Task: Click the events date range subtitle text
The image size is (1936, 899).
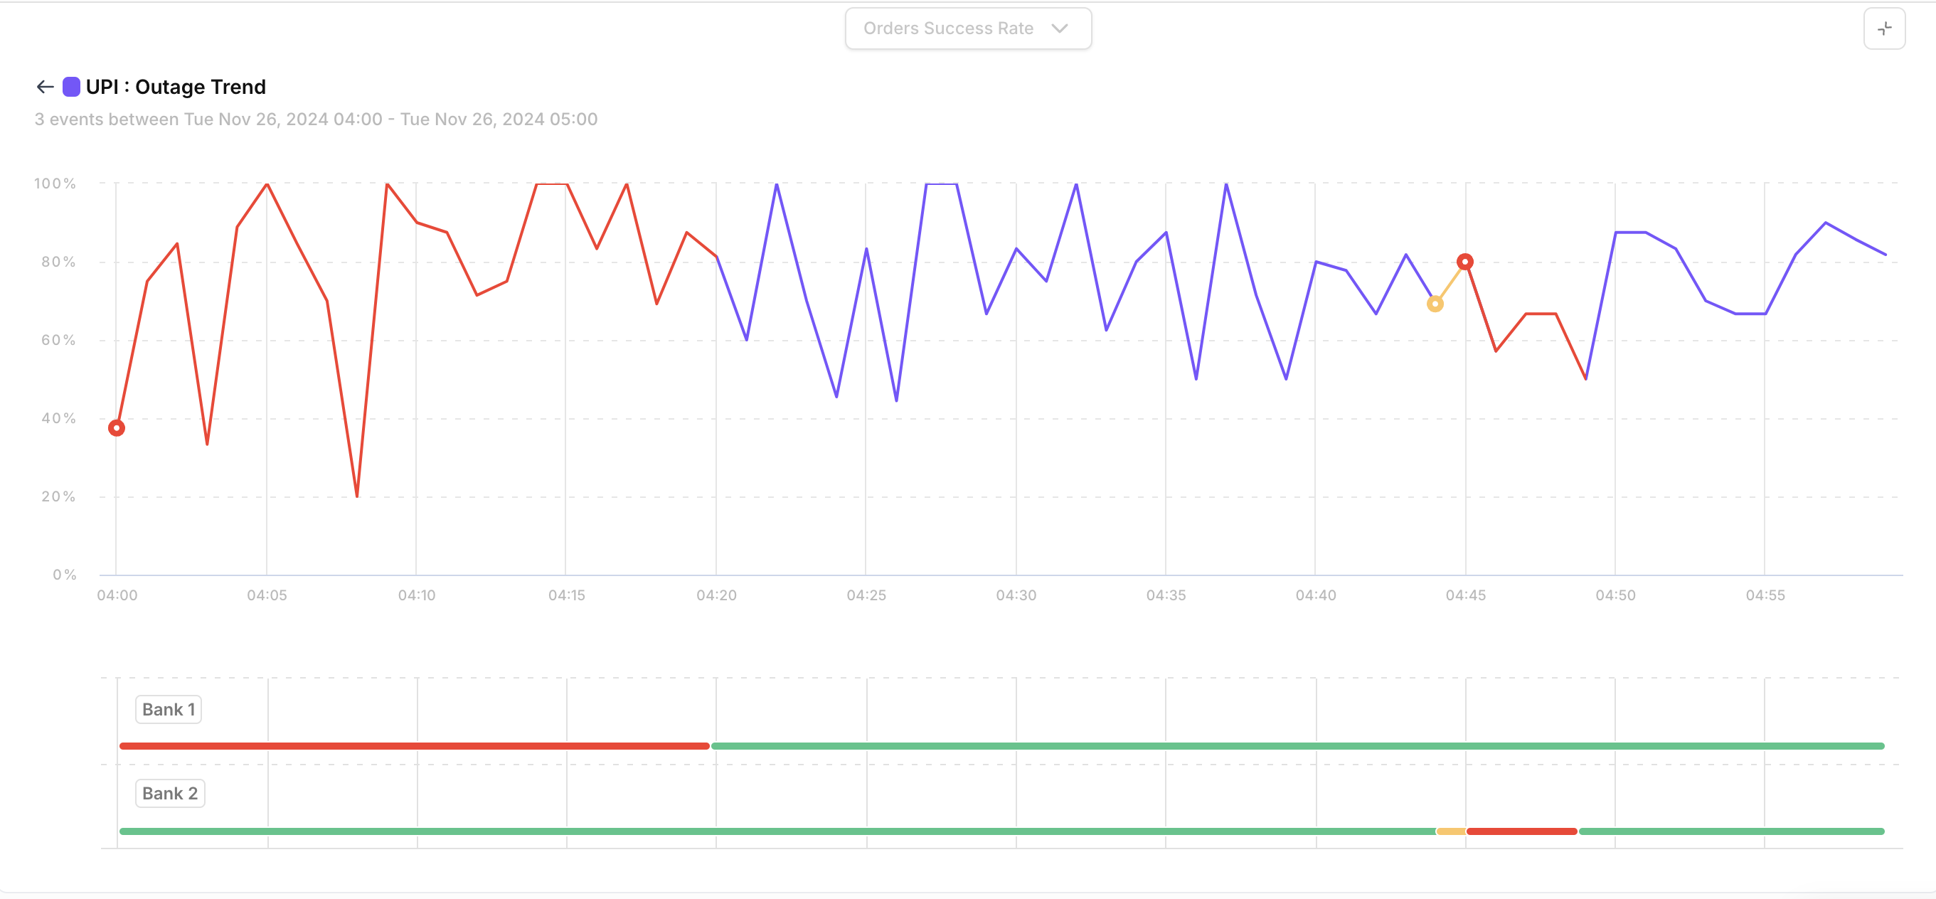Action: pos(316,119)
